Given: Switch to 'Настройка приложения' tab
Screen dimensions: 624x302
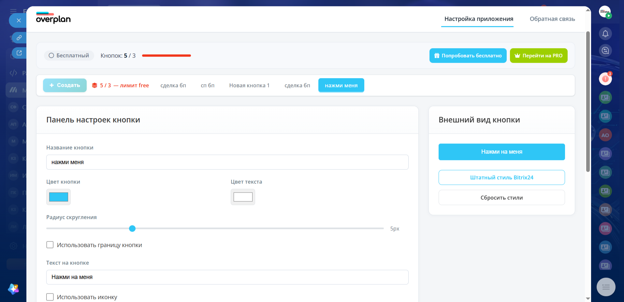Looking at the screenshot, I should [478, 19].
